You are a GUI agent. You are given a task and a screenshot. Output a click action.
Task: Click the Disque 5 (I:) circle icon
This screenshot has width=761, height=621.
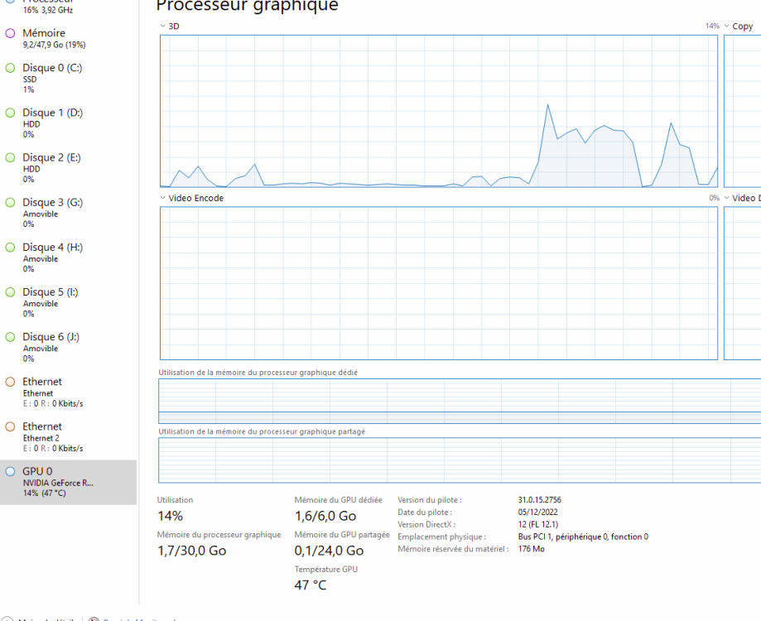(10, 292)
